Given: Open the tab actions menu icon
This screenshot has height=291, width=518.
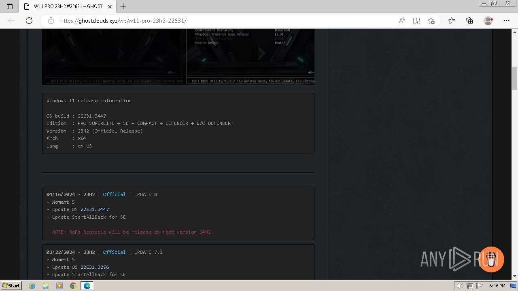Looking at the screenshot, I should (10, 6).
